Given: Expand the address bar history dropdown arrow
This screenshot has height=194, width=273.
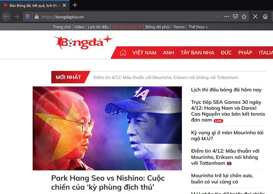Looking at the screenshot, I should pyautogui.click(x=217, y=16).
